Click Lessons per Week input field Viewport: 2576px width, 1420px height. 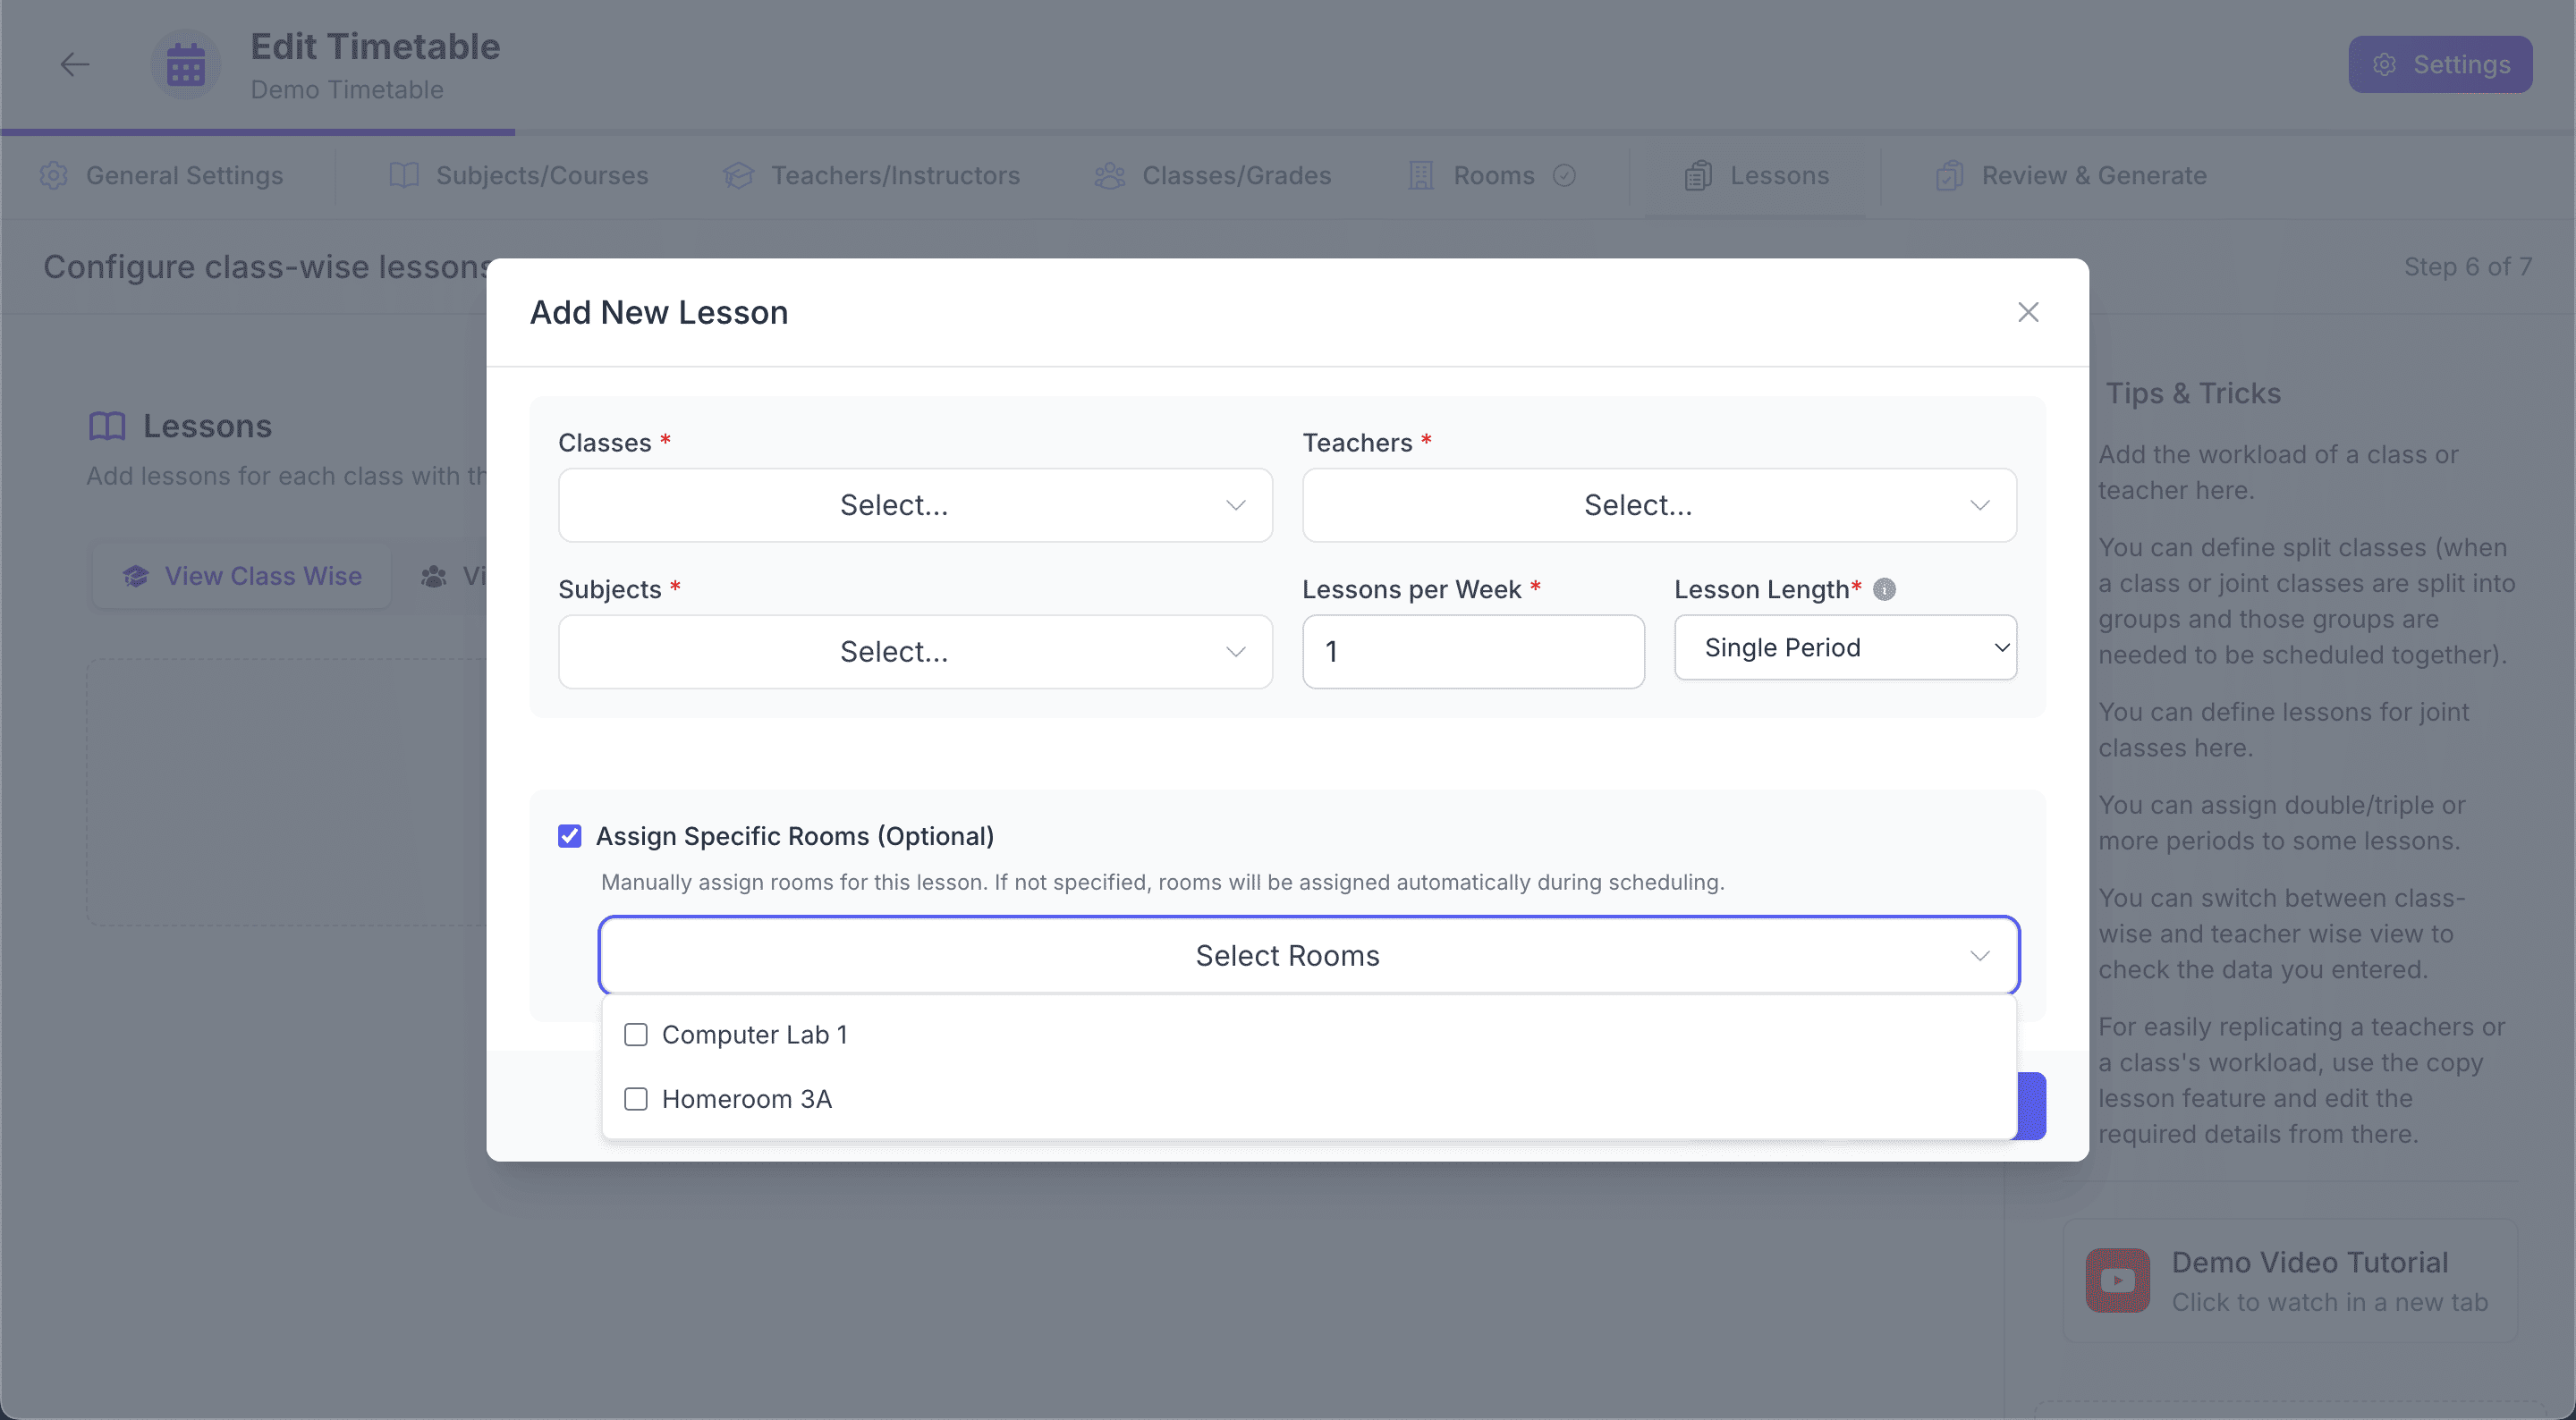coord(1473,652)
